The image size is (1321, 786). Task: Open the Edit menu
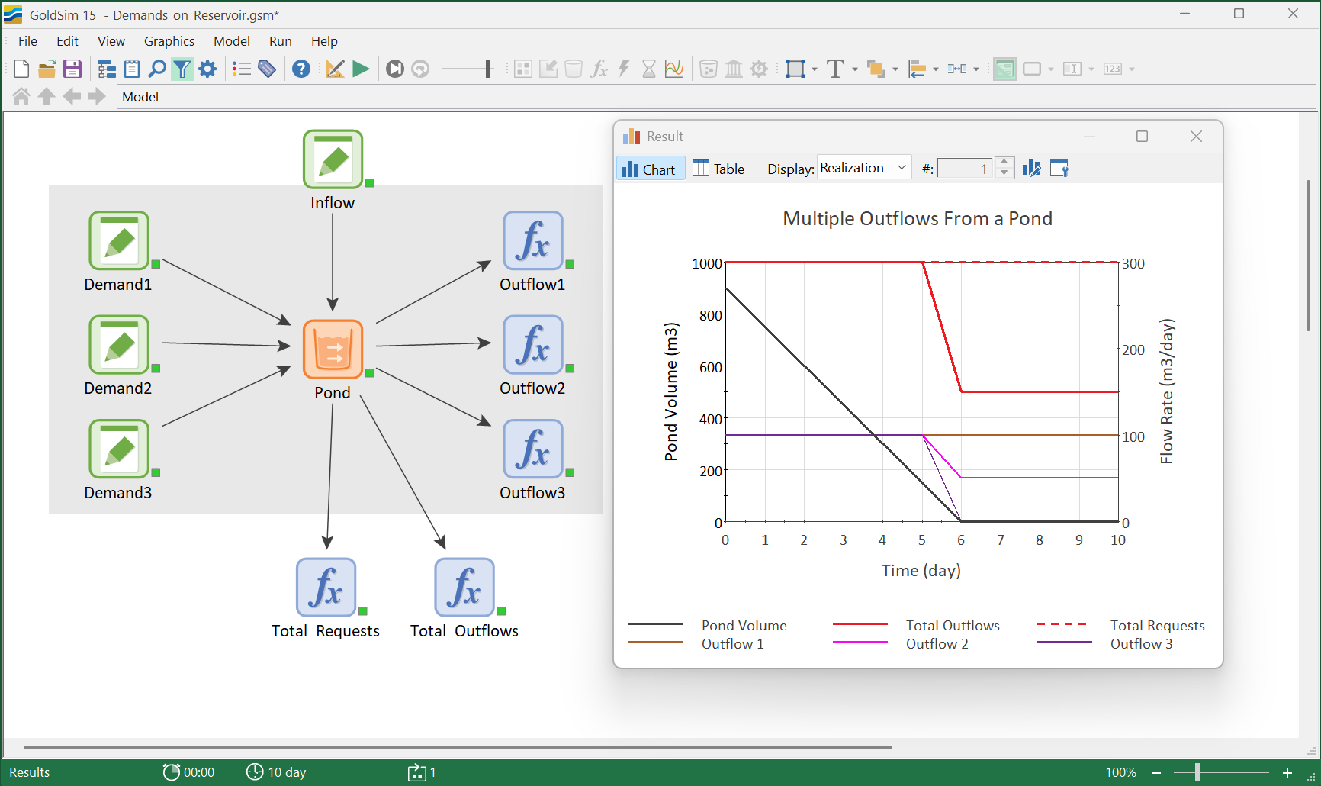click(x=67, y=41)
